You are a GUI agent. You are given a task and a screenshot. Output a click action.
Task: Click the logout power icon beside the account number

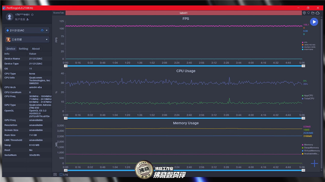coord(32,15)
